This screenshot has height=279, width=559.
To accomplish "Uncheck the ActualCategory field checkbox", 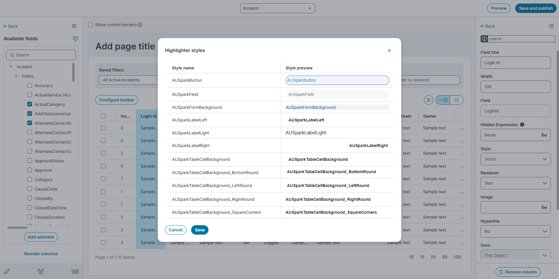I will point(30,104).
